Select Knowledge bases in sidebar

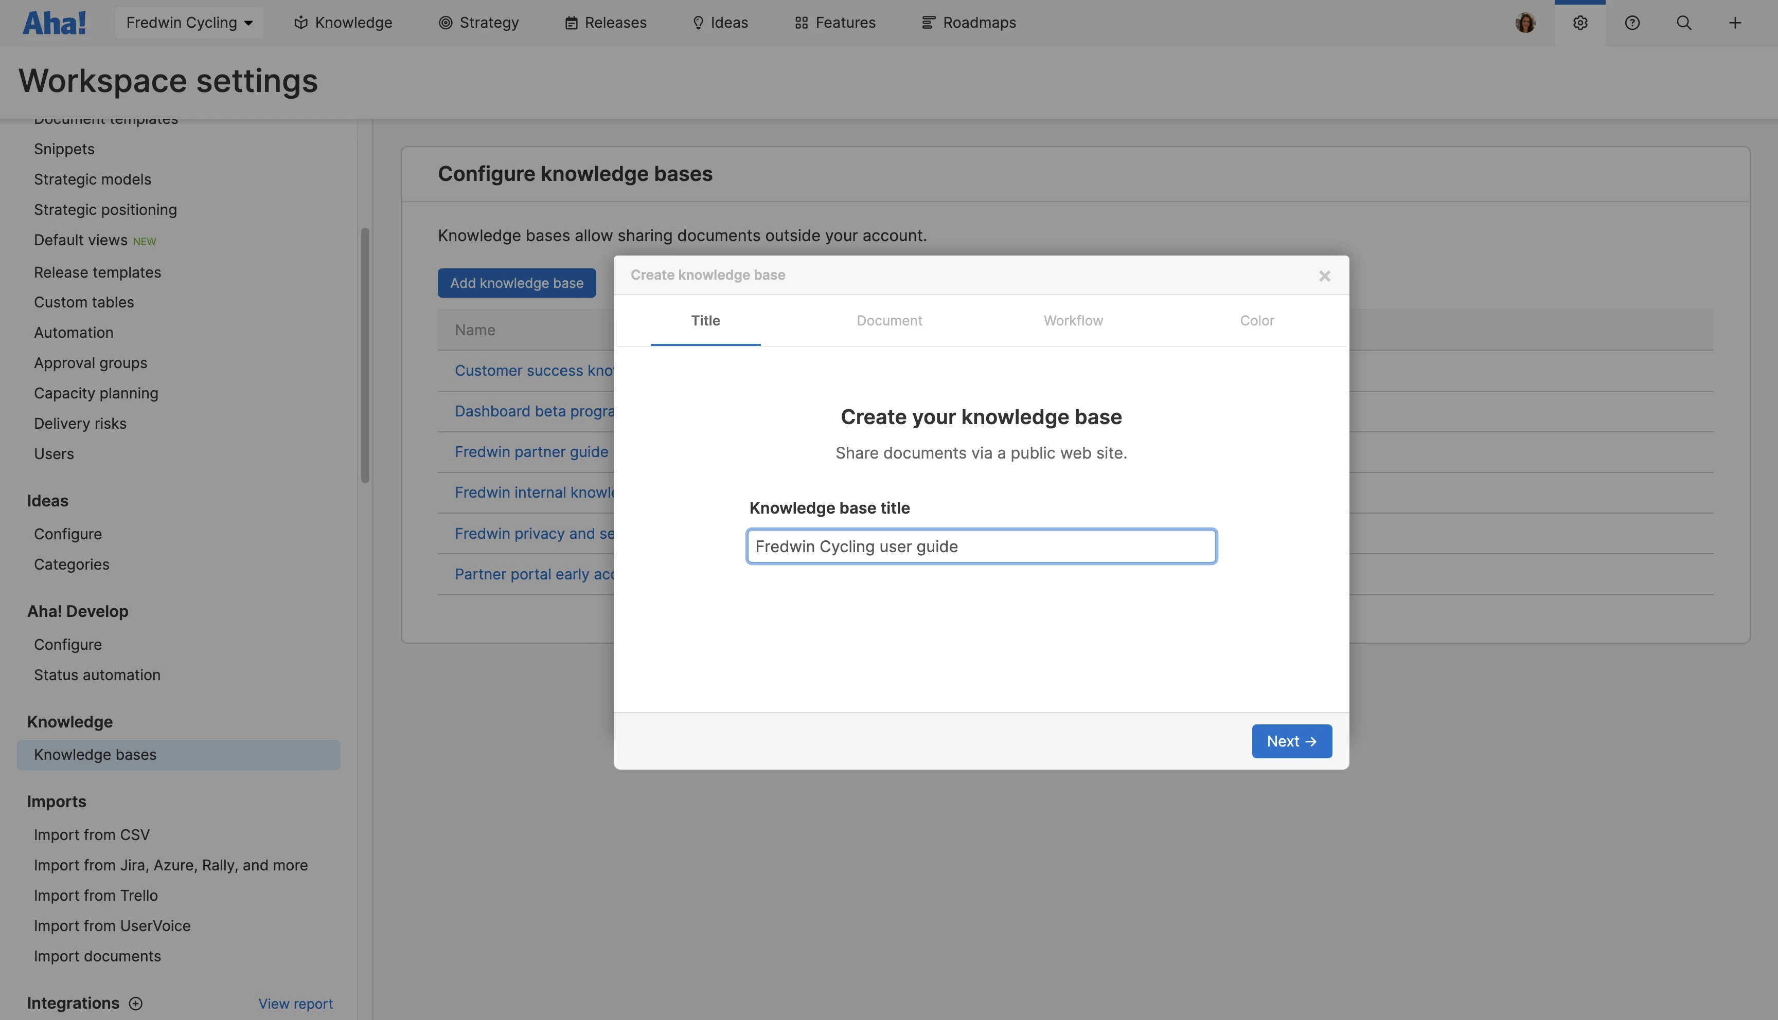(95, 755)
